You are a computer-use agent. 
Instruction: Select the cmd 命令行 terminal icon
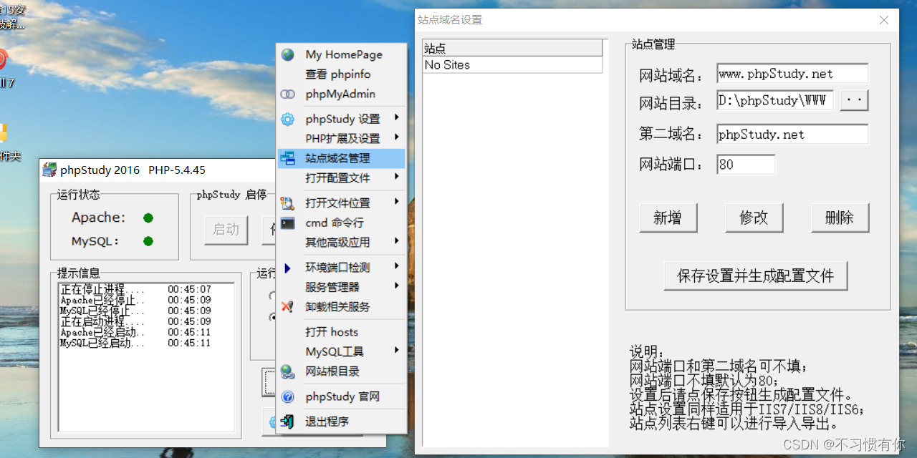click(x=287, y=223)
